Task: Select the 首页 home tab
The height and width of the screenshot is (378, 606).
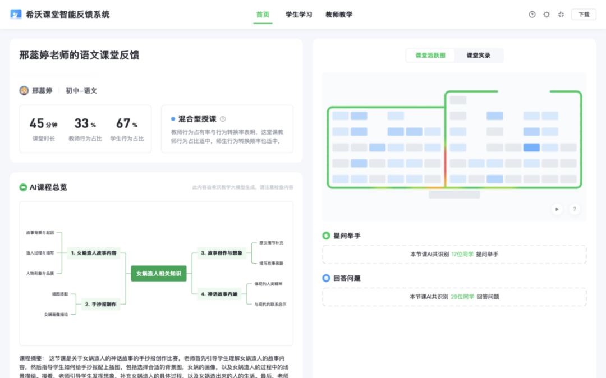Action: [x=263, y=15]
